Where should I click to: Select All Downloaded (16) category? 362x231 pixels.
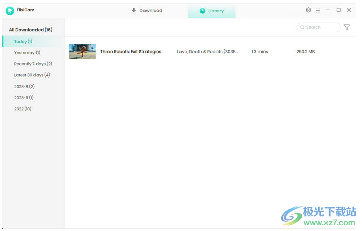[30, 30]
